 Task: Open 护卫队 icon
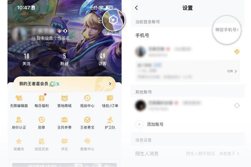(x=110, y=120)
